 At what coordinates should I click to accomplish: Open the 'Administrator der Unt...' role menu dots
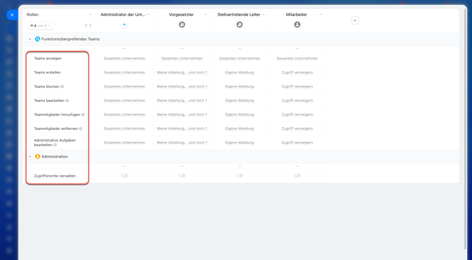coord(148,14)
